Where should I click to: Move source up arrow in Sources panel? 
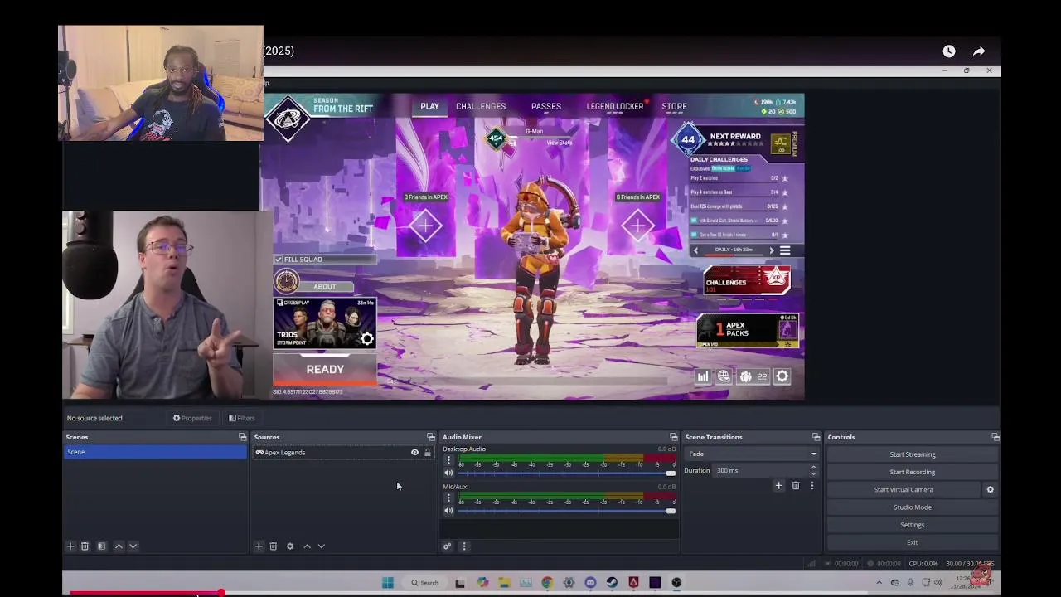point(307,546)
